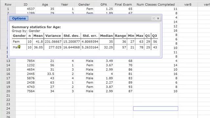Click the variance value 231.06667
This screenshot has height=118, width=210.
[x=53, y=42]
